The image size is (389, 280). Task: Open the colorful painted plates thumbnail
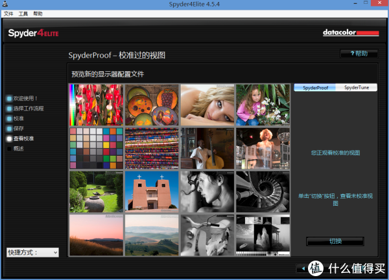[x=152, y=105]
